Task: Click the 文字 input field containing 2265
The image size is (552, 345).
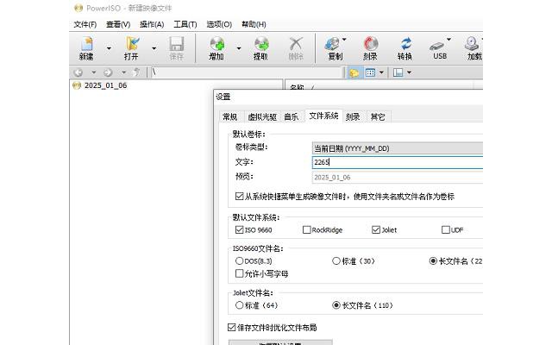Action: coord(398,162)
